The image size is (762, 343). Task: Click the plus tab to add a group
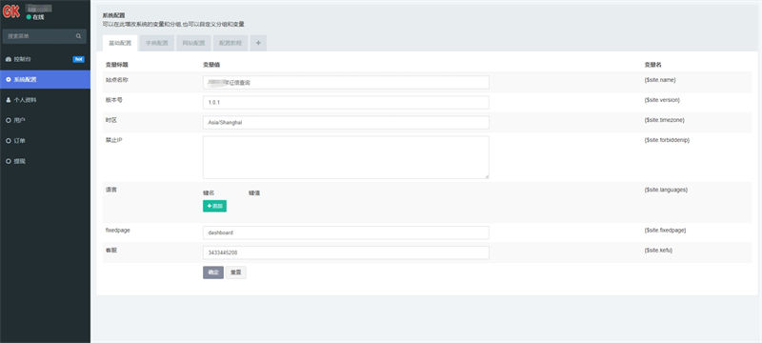pyautogui.click(x=258, y=43)
